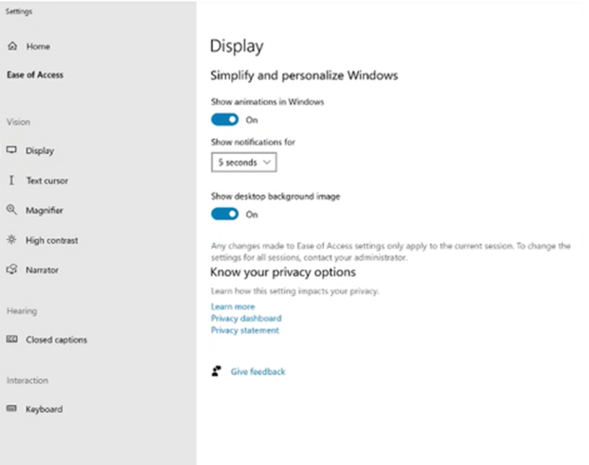Image resolution: width=589 pixels, height=465 pixels.
Task: Disable Show desktop background image switch
Action: click(x=224, y=215)
